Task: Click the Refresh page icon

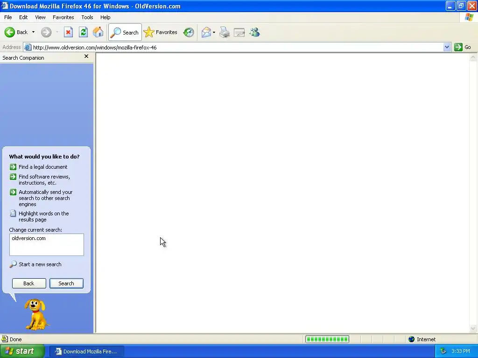Action: (83, 32)
